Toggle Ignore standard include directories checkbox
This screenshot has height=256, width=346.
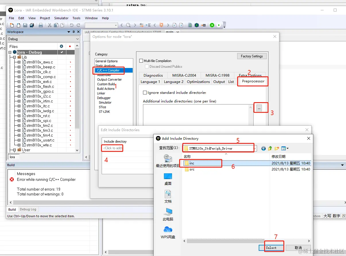tap(145, 93)
